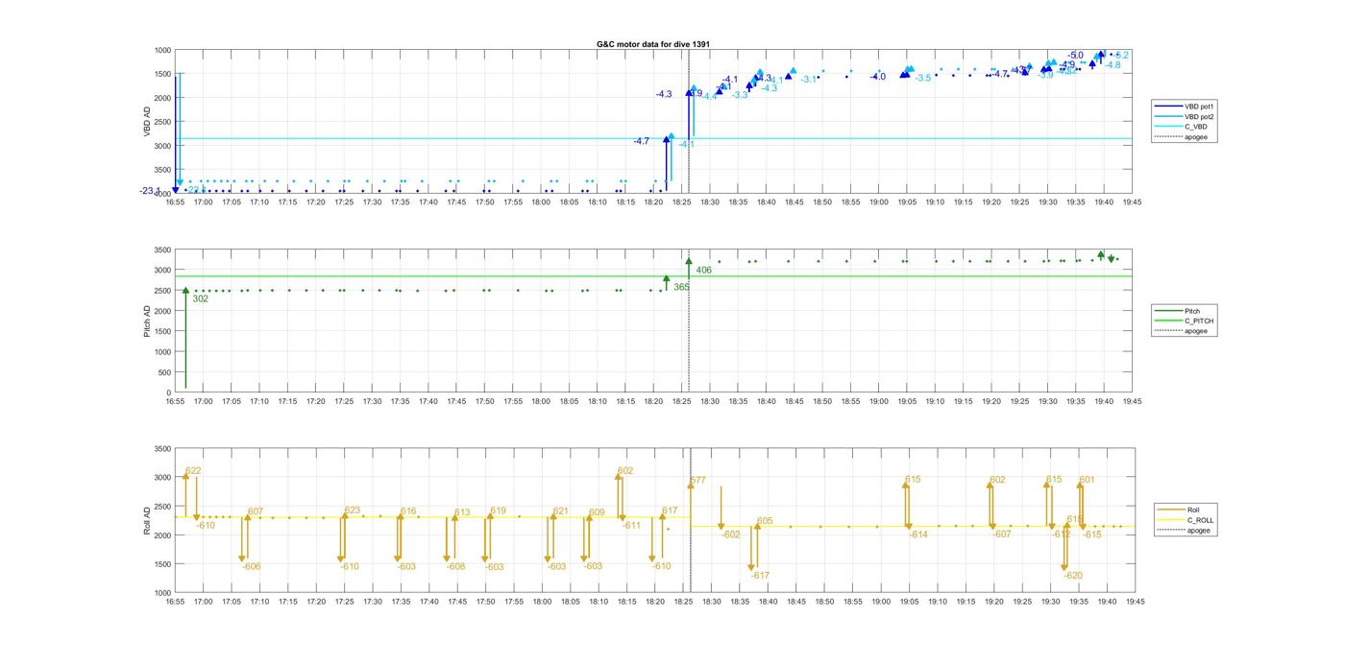Click the '-3.5' VBD data label
Image resolution: width=1345 pixels, height=665 pixels.
pos(923,78)
